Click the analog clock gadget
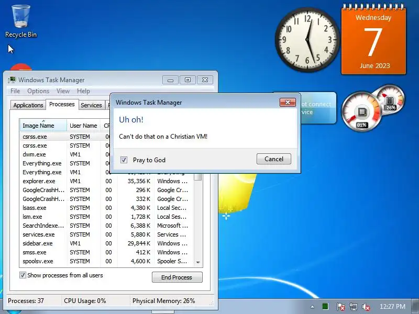The image size is (419, 314). coord(307,40)
